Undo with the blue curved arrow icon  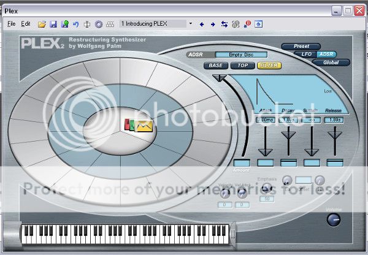tap(75, 24)
